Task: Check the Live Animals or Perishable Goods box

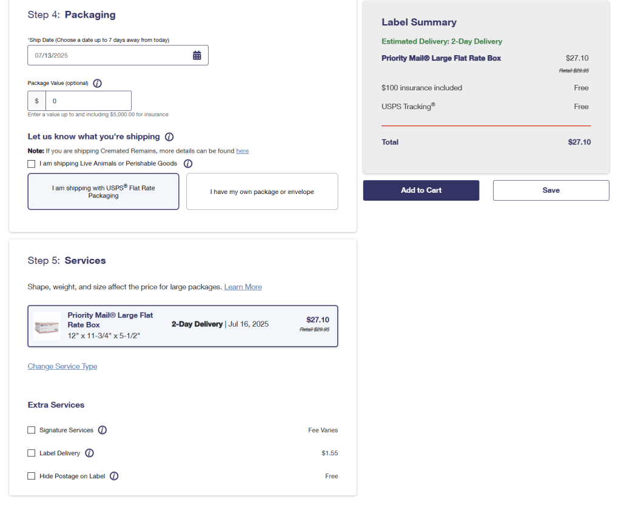Action: click(x=32, y=164)
